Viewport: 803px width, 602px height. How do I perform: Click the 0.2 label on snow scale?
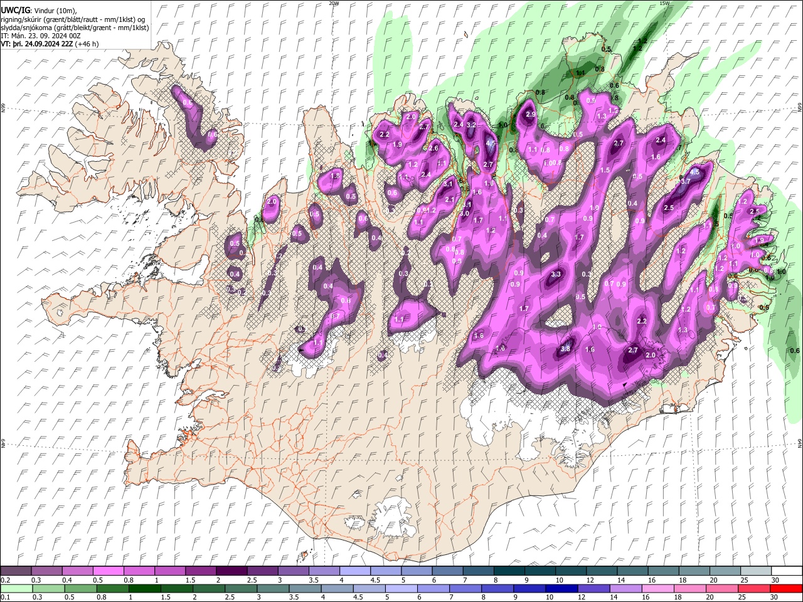click(5, 580)
